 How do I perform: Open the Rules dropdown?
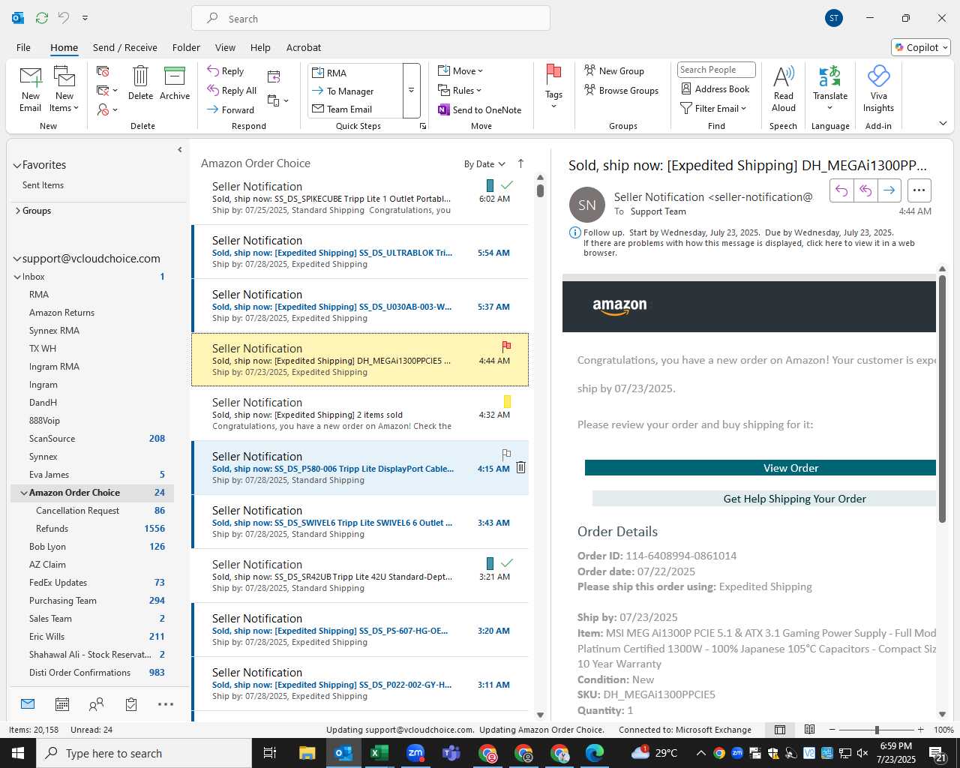point(460,91)
